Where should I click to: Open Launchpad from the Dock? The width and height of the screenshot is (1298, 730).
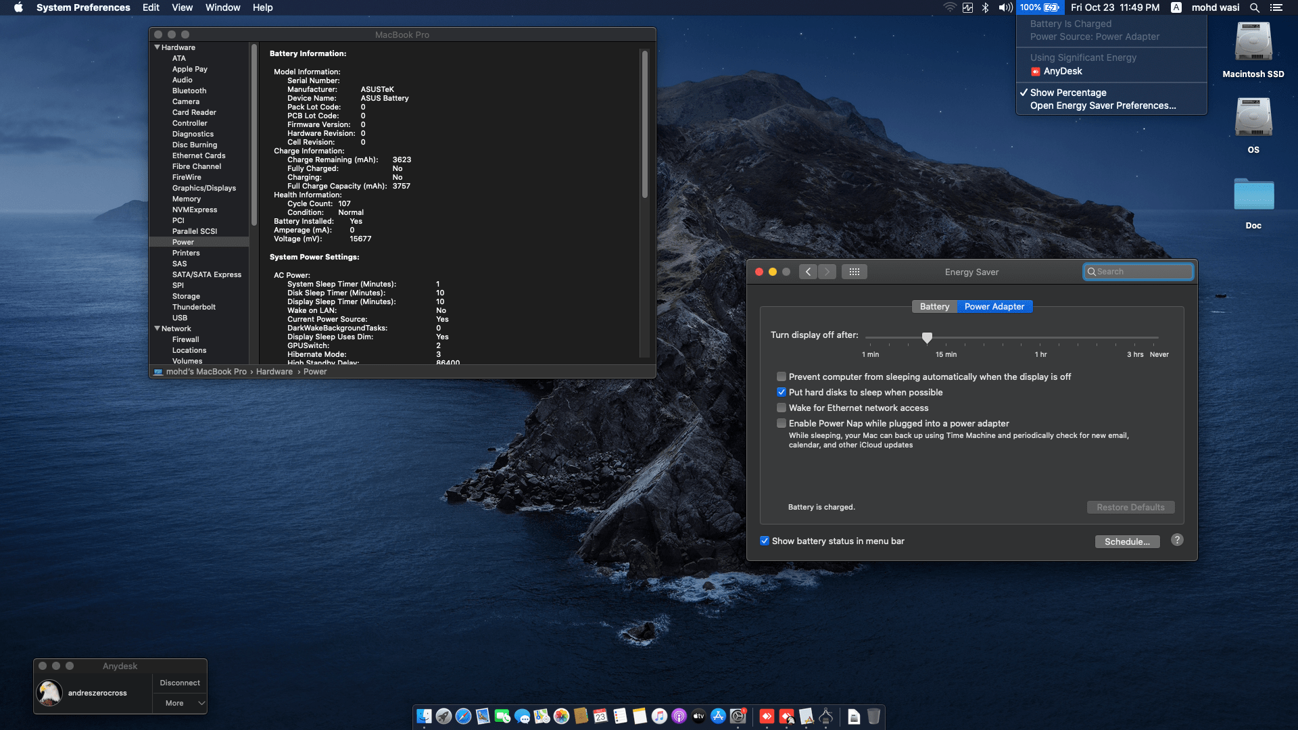point(443,716)
